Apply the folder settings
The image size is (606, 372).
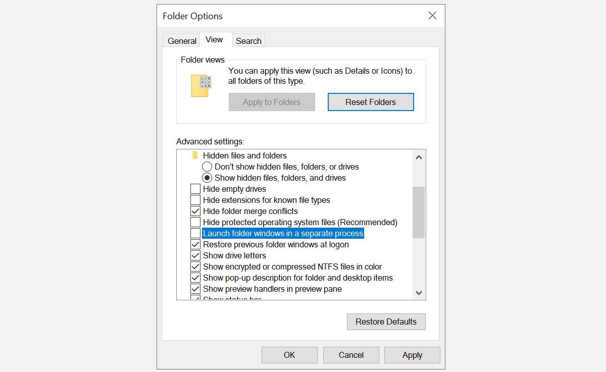point(412,355)
